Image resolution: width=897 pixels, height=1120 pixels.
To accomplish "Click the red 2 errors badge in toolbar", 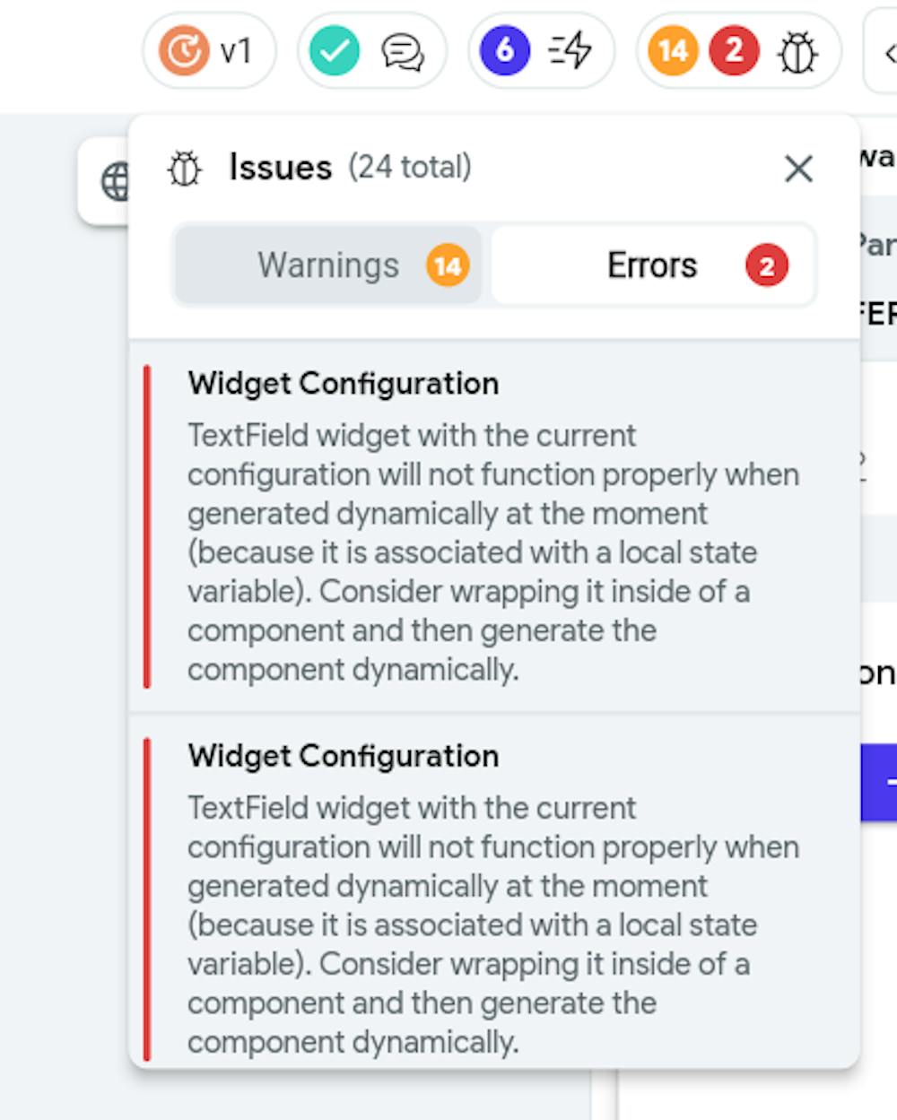I will point(735,51).
